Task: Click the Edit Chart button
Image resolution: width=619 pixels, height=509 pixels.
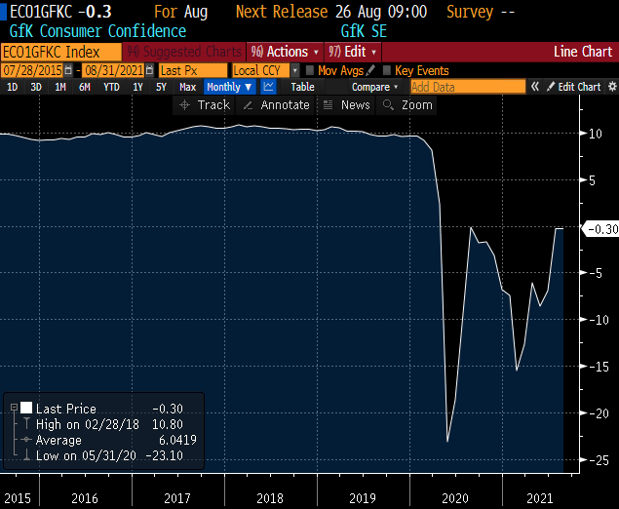Action: tap(573, 87)
